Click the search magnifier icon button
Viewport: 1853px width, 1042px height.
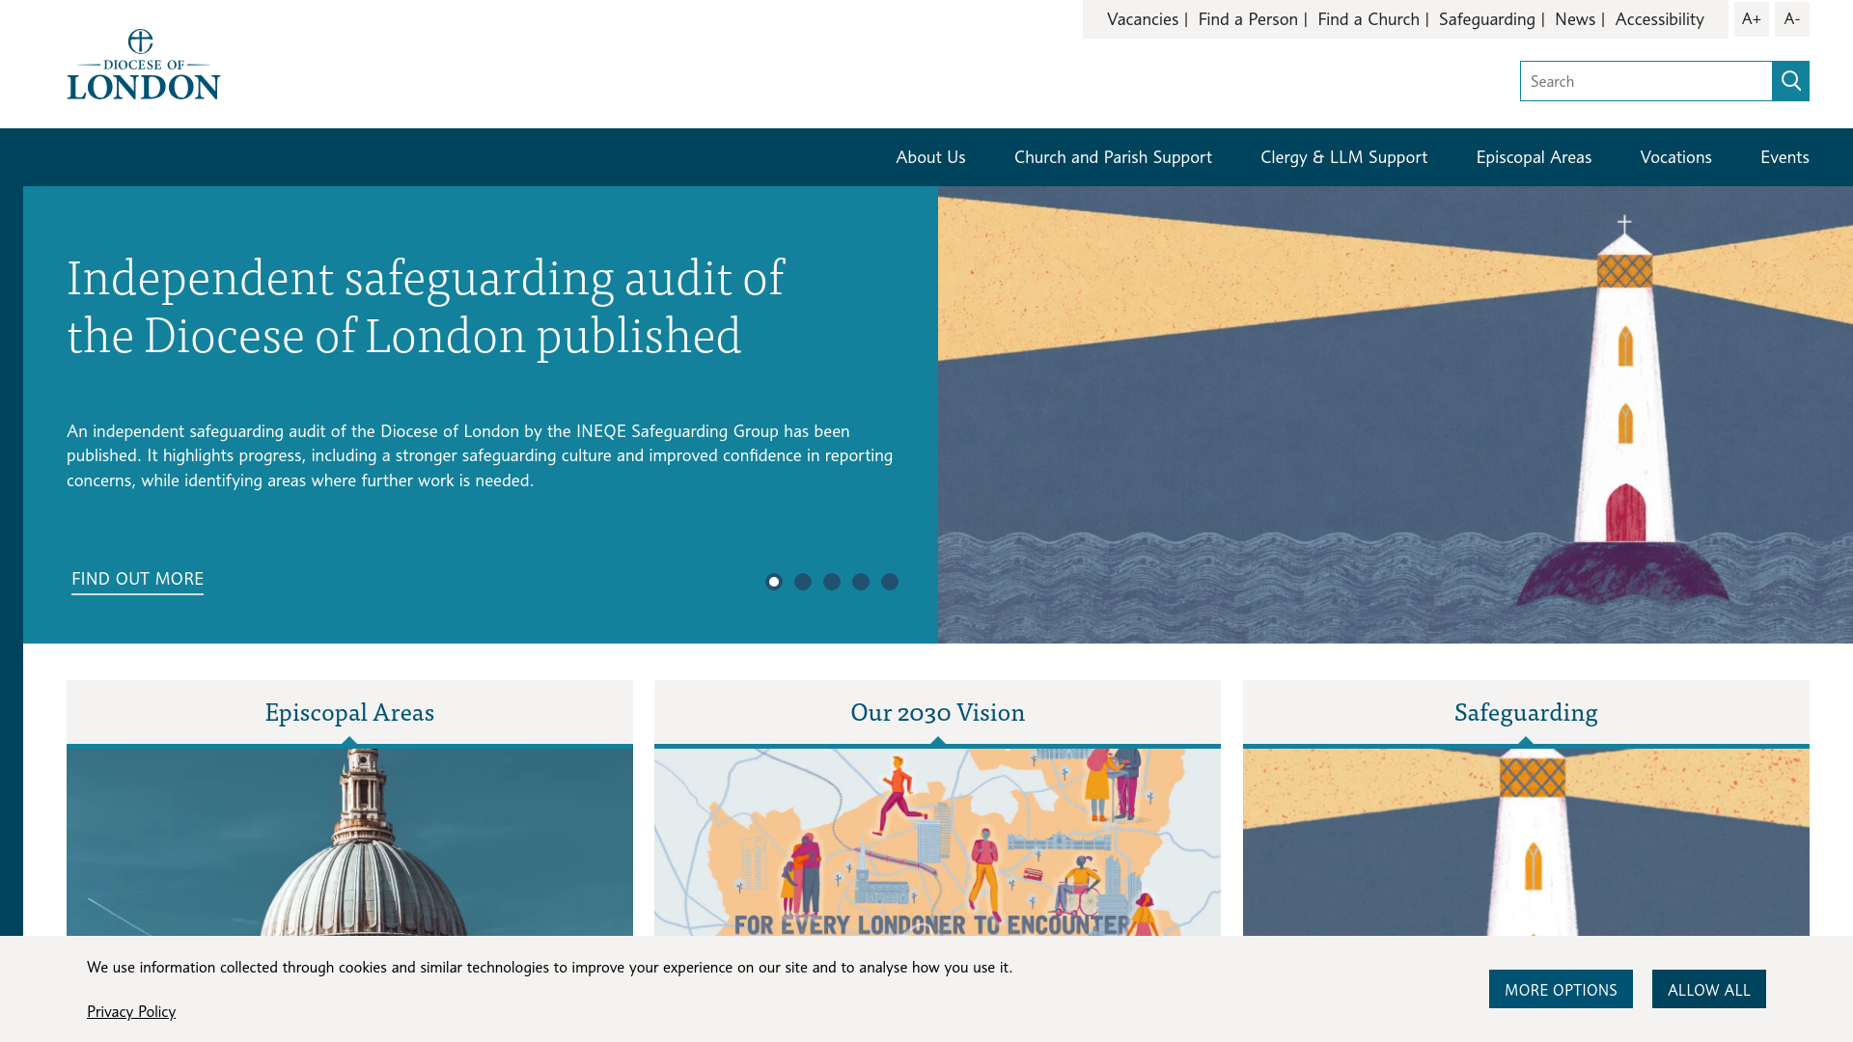(x=1790, y=81)
